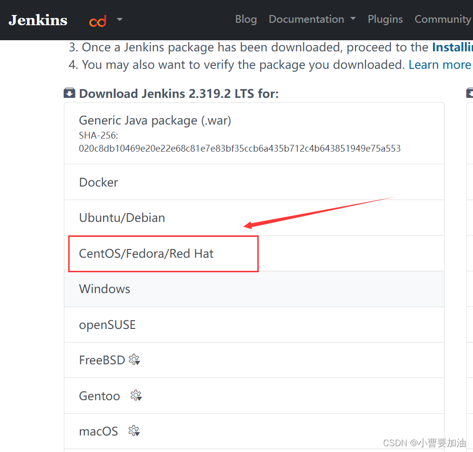Screen dimensions: 473x452
Task: Open the Blog menu item
Action: coord(246,19)
